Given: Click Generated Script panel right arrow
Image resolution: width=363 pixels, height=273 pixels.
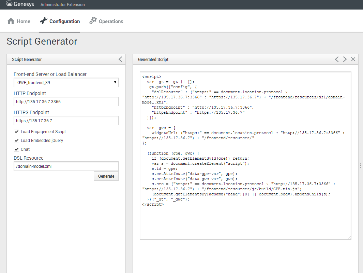Looking at the screenshot, I should tap(345, 59).
